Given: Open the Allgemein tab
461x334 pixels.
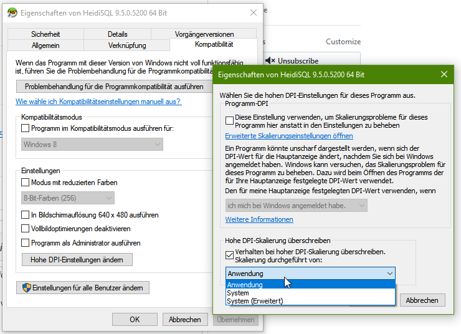Looking at the screenshot, I should (45, 45).
